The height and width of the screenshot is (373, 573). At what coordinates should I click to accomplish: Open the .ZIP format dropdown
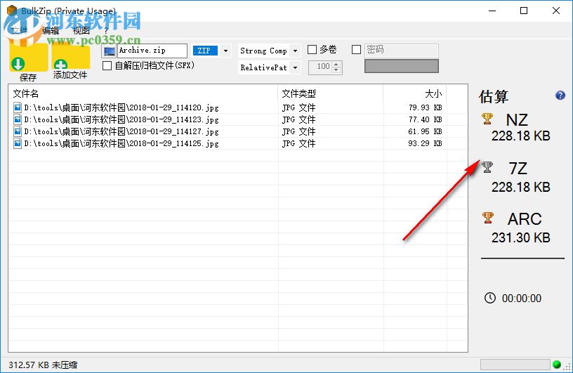click(x=226, y=51)
